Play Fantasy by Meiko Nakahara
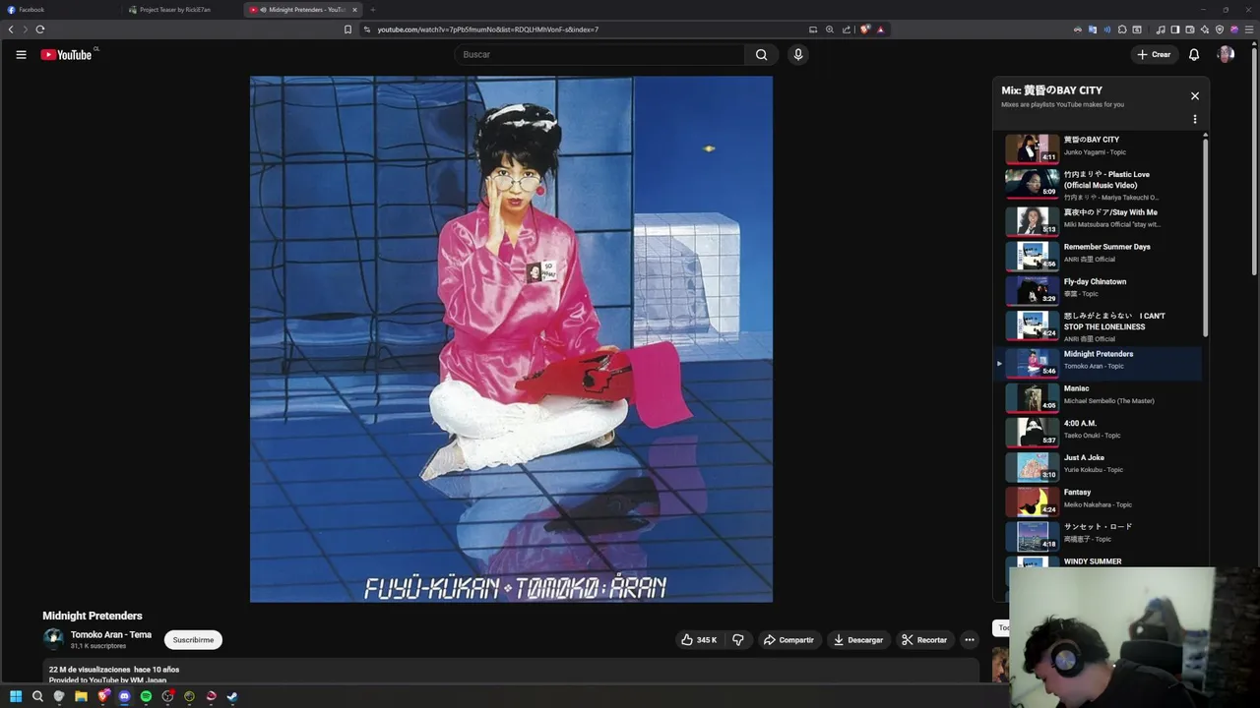The image size is (1260, 708). click(1102, 500)
